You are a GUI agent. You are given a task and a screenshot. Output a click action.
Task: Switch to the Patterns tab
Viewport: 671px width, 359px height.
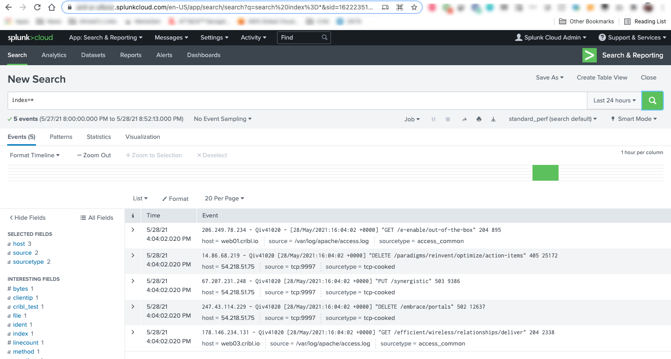point(61,137)
